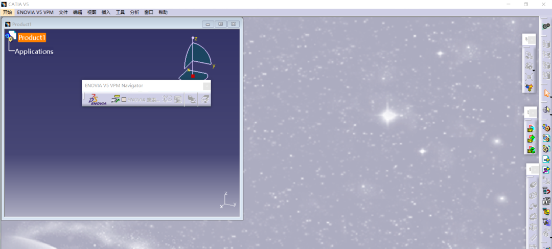Open the Select tool dropdown arrow

(550, 97)
